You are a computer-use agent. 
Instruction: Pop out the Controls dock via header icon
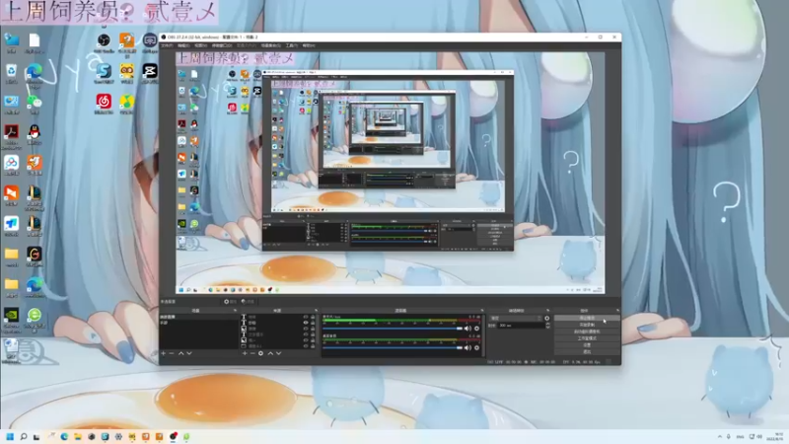(617, 311)
